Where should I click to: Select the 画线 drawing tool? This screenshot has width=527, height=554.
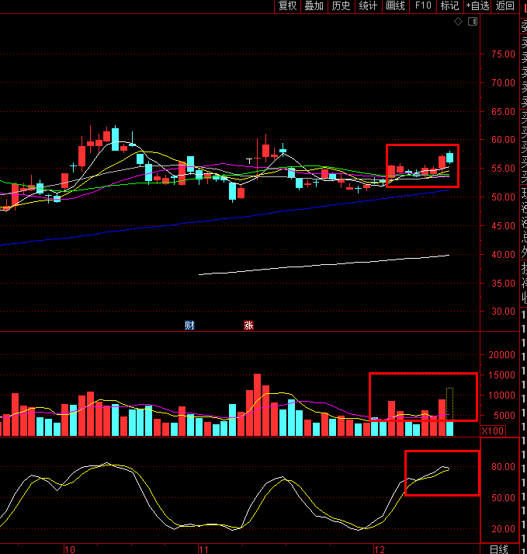(396, 6)
